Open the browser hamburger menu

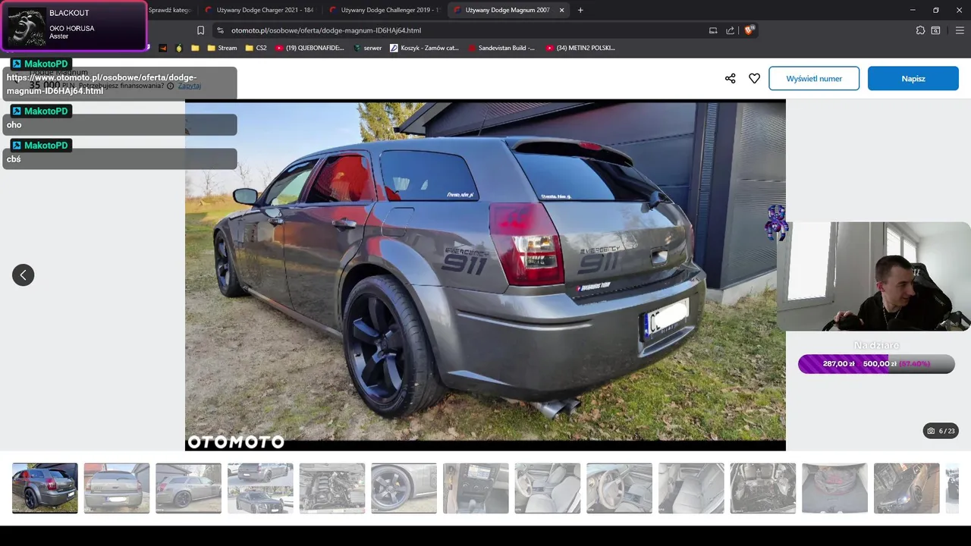(960, 30)
